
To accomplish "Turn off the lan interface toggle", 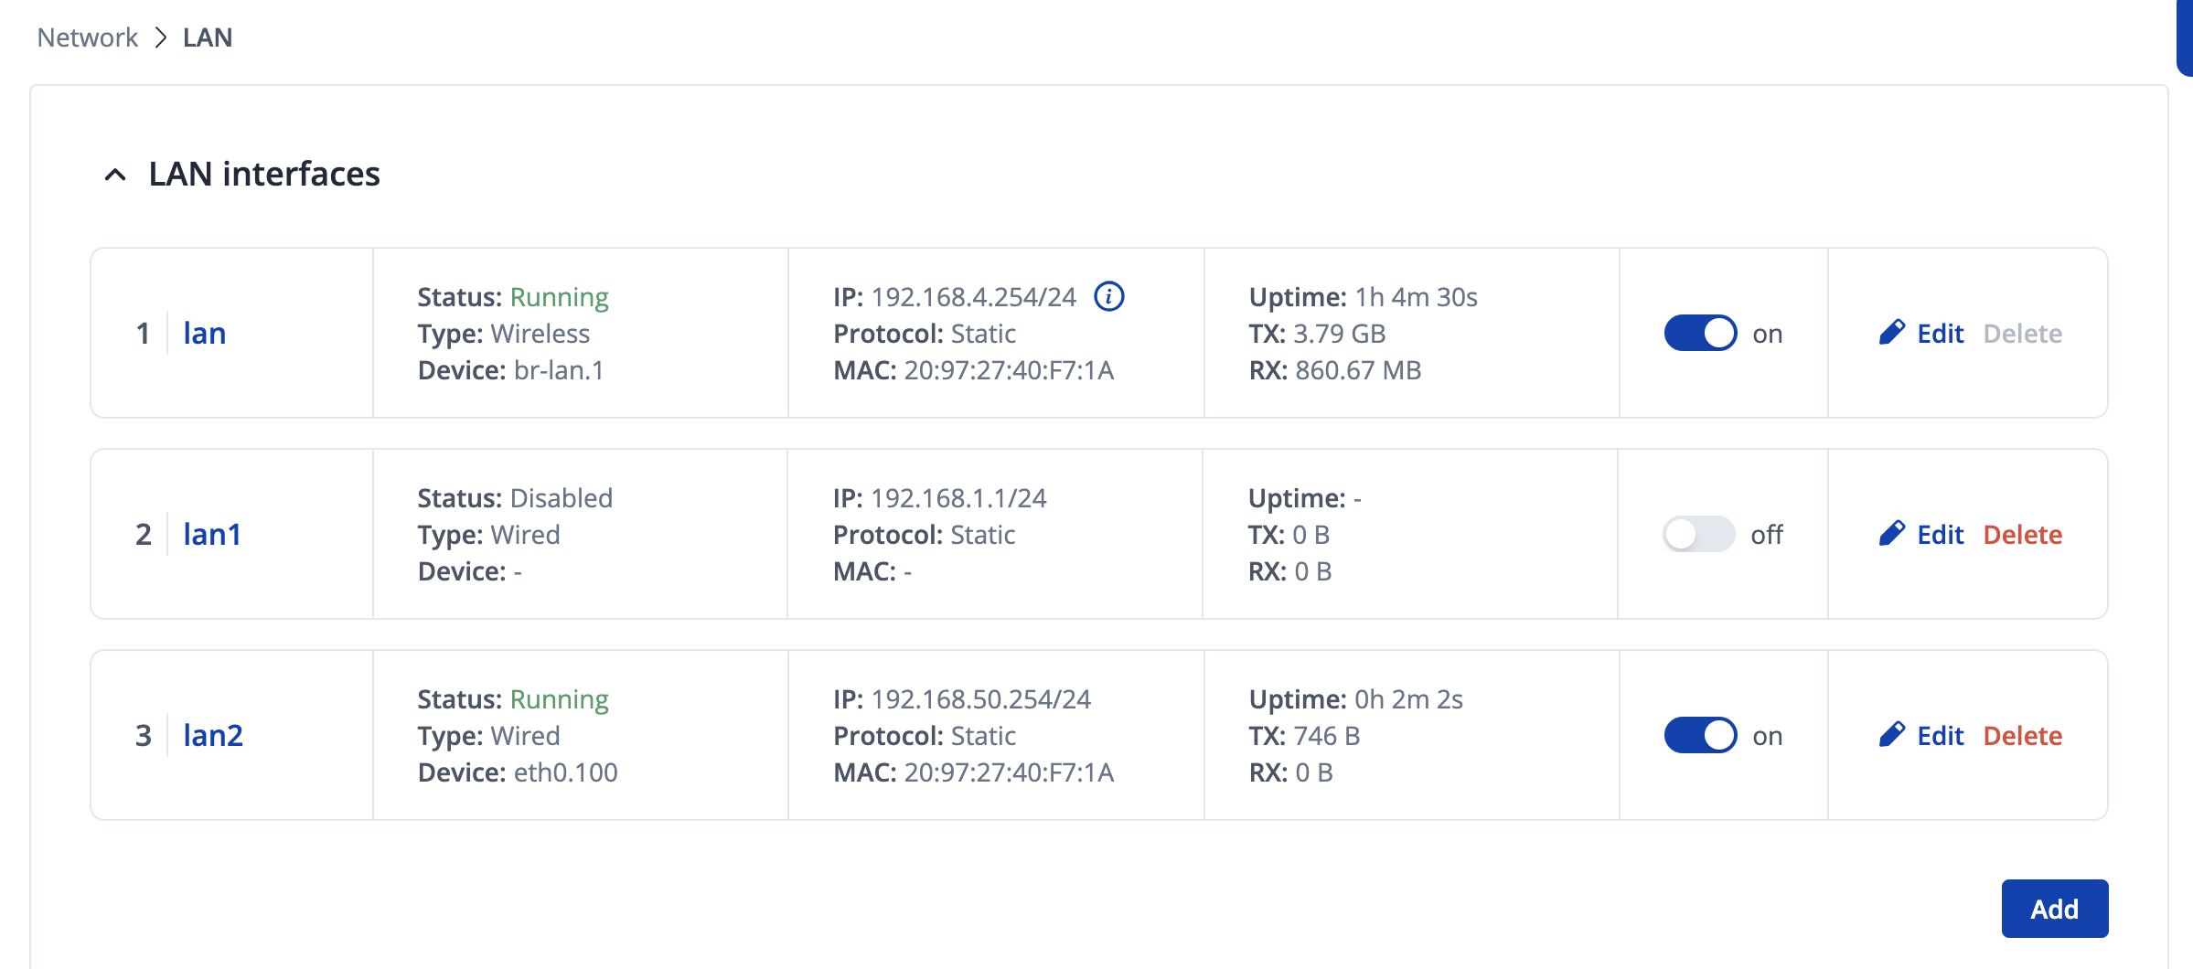I will (x=1700, y=333).
